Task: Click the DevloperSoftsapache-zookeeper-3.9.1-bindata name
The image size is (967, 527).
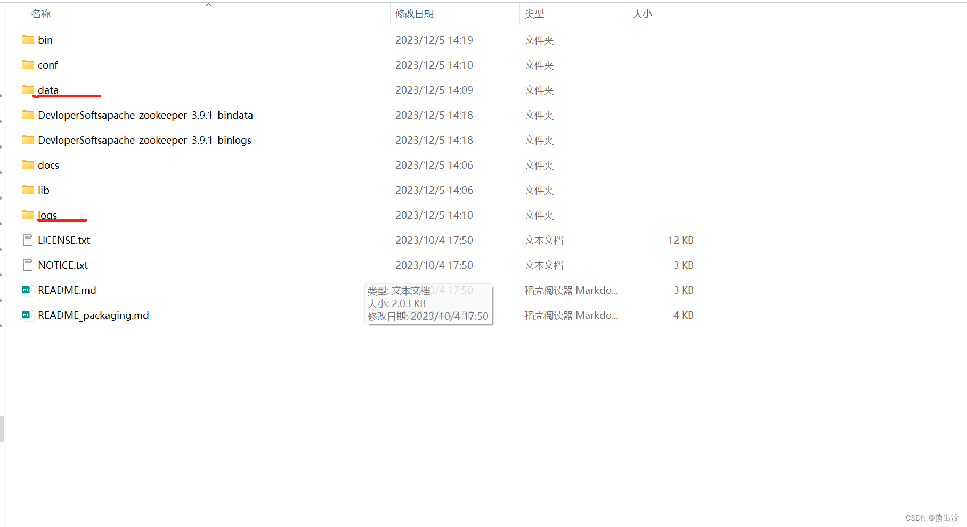Action: (145, 115)
